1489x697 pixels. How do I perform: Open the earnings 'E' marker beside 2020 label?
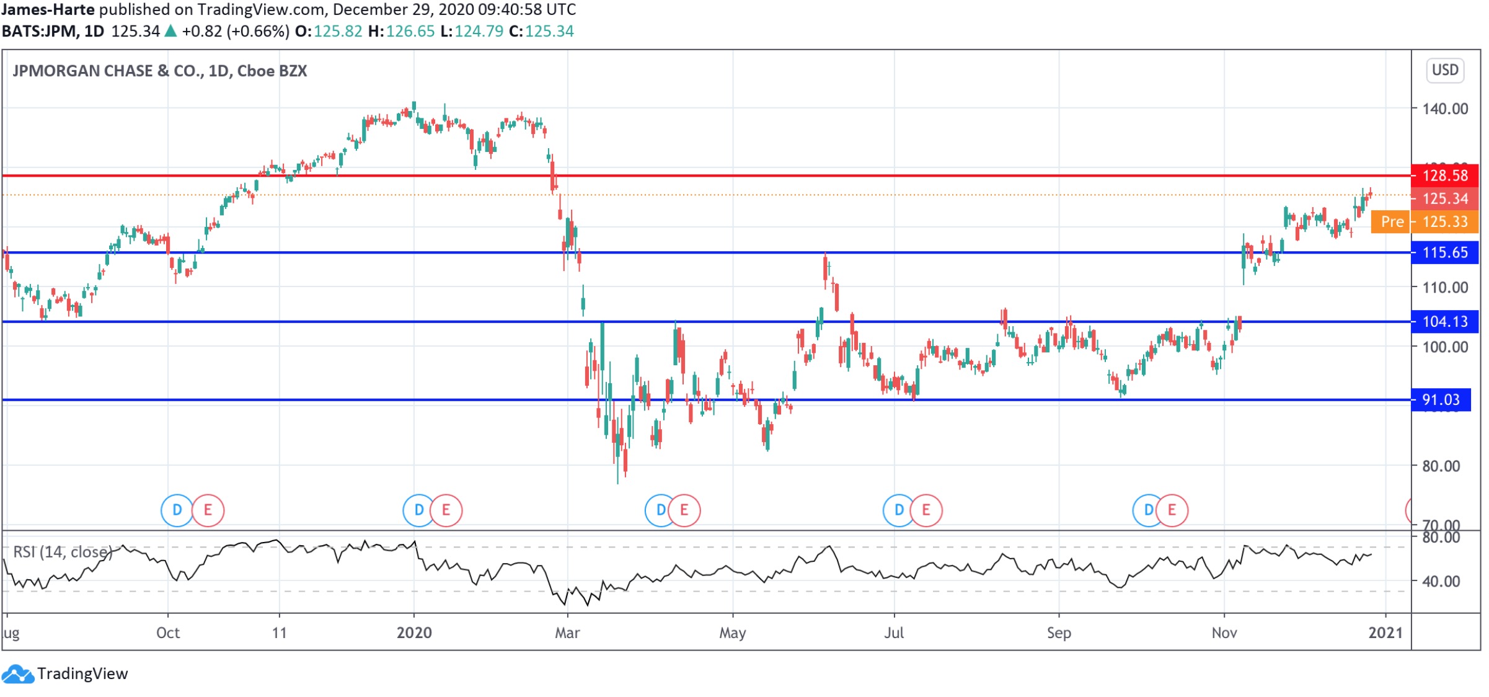pyautogui.click(x=446, y=510)
